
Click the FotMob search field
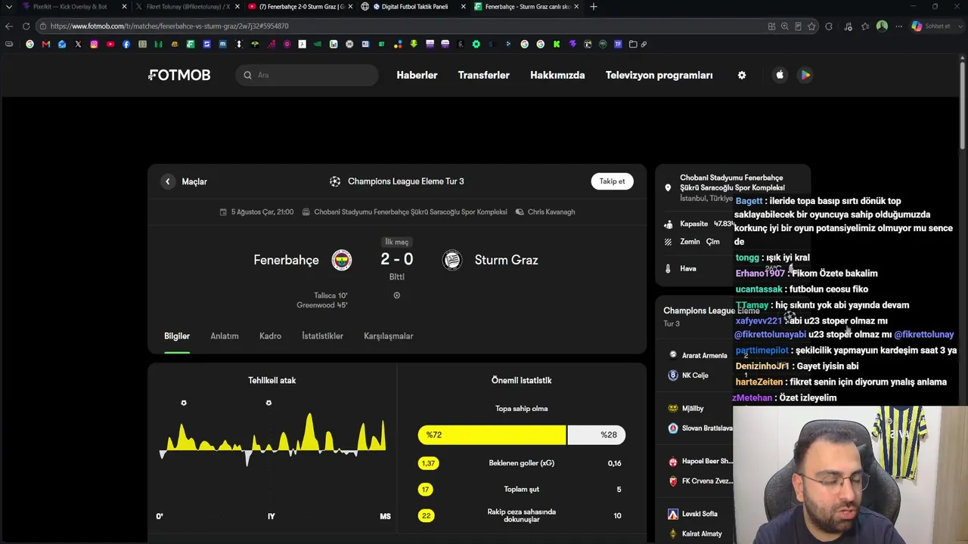pos(306,75)
